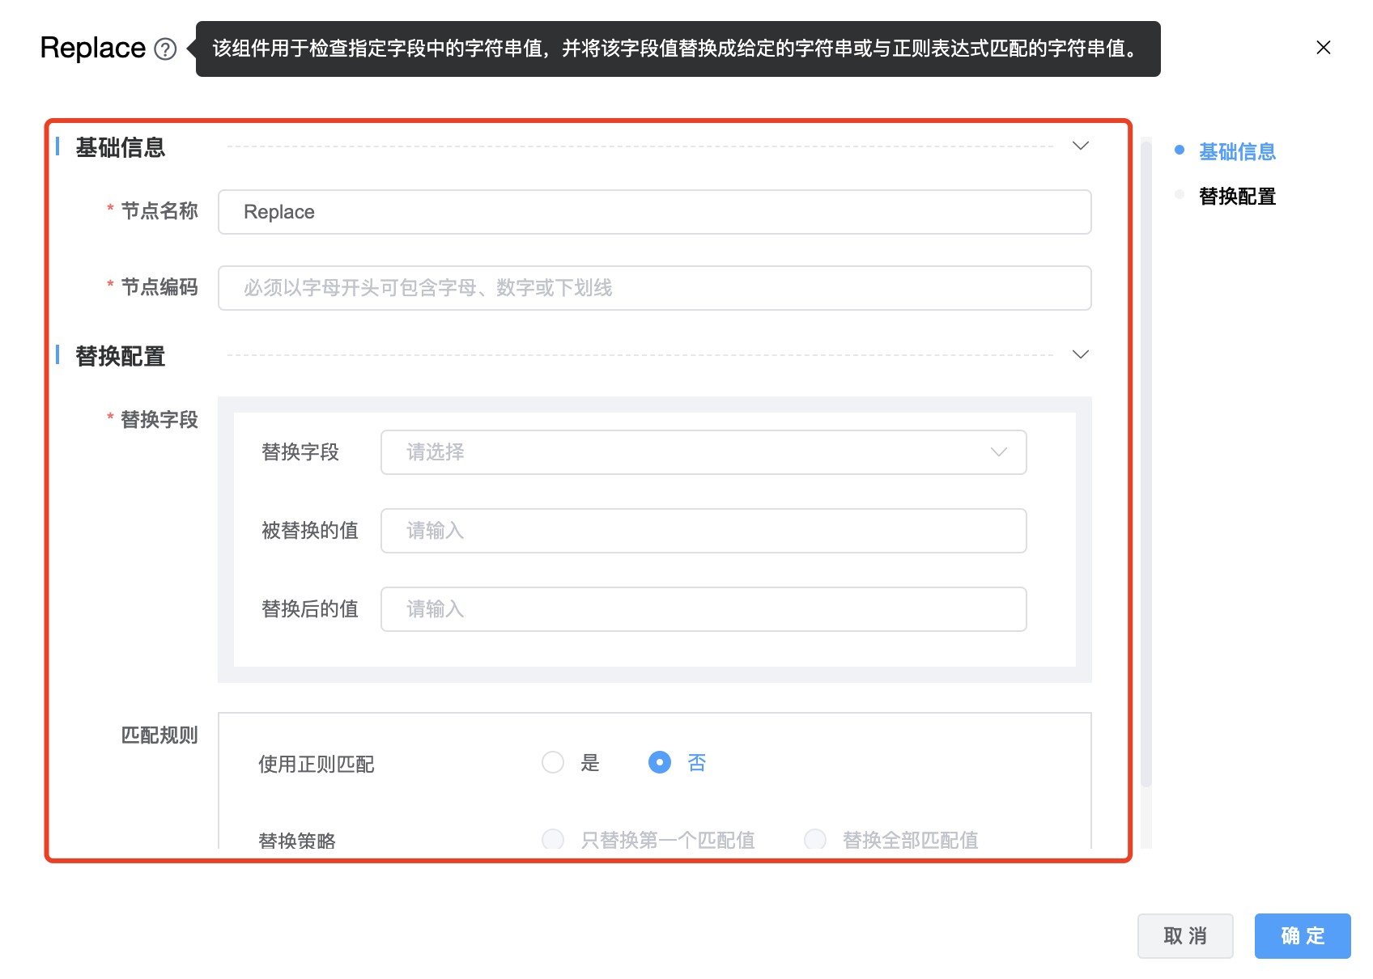The image size is (1373, 979).
Task: Focus the 节点编码 input field
Action: point(654,288)
